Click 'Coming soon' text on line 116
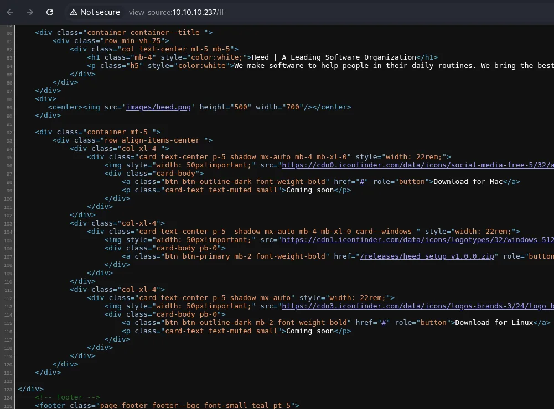Image resolution: width=554 pixels, height=409 pixels. (310, 331)
